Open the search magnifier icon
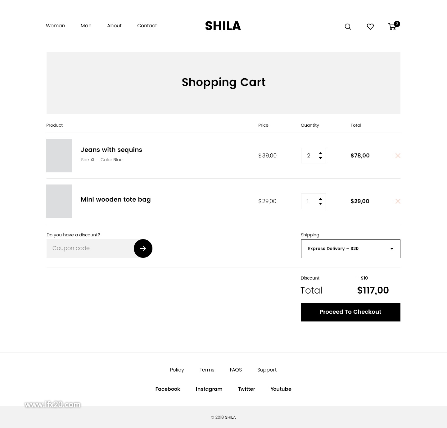The image size is (447, 428). coord(348,27)
